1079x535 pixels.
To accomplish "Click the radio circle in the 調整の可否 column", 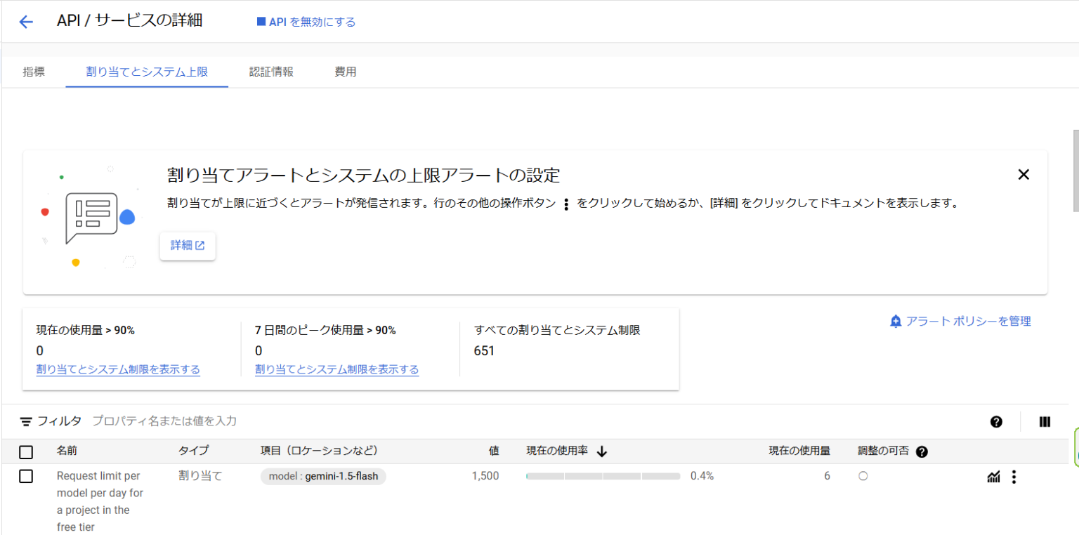I will pos(863,476).
